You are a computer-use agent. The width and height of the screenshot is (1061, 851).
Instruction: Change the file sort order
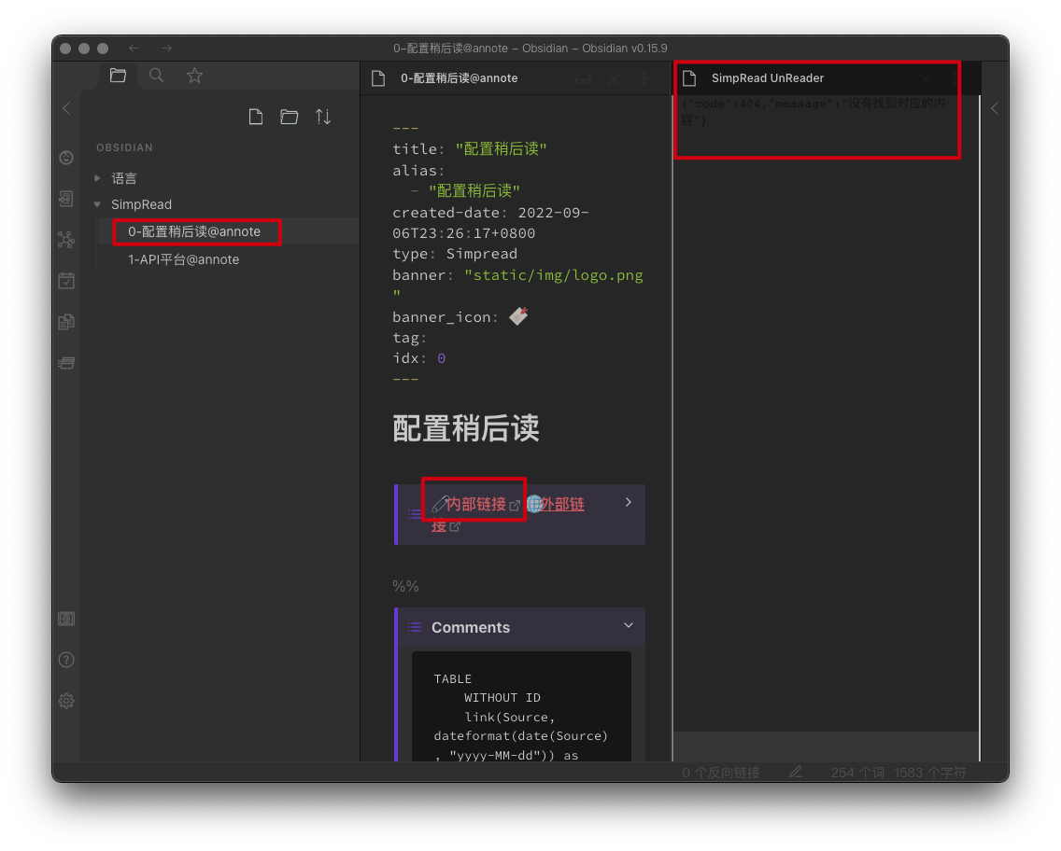pyautogui.click(x=323, y=117)
